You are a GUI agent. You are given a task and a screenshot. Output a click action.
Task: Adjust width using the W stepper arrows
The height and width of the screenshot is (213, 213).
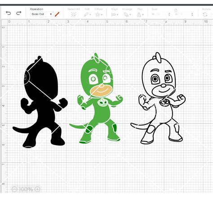coord(169,14)
